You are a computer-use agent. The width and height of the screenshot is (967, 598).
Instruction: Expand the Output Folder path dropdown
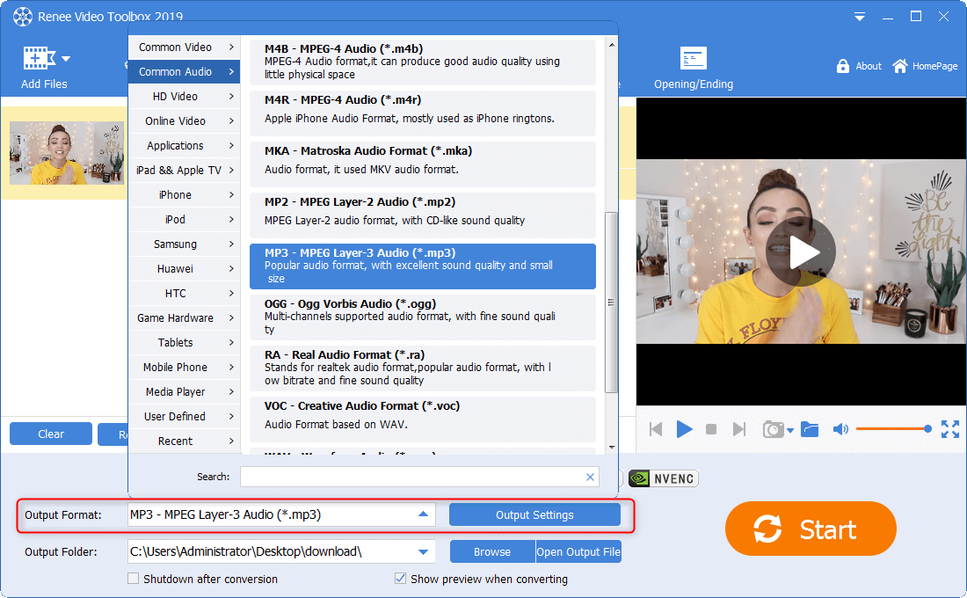[423, 552]
